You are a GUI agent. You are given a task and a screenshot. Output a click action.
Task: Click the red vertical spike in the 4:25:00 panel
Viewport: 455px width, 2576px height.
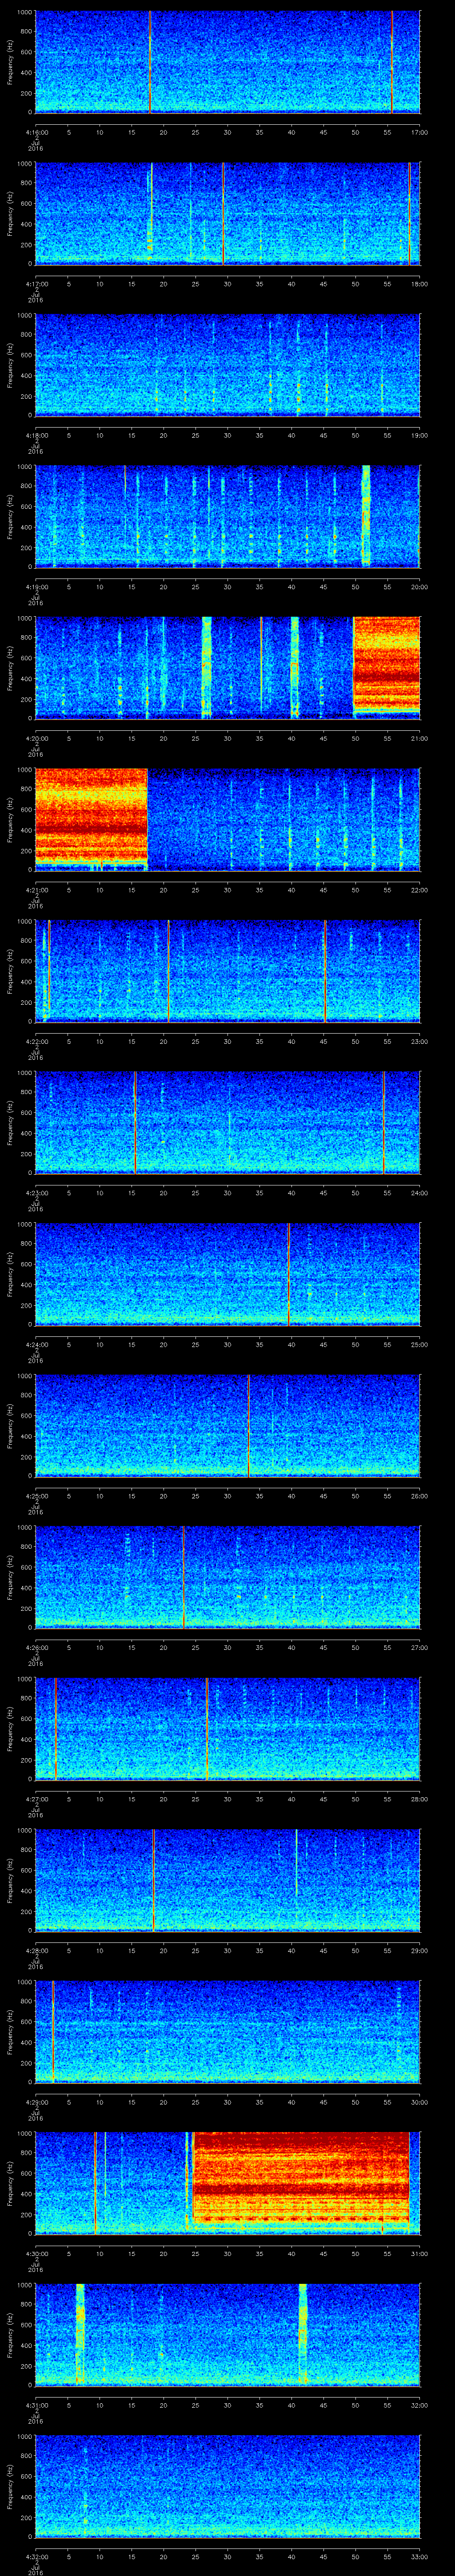(249, 1425)
